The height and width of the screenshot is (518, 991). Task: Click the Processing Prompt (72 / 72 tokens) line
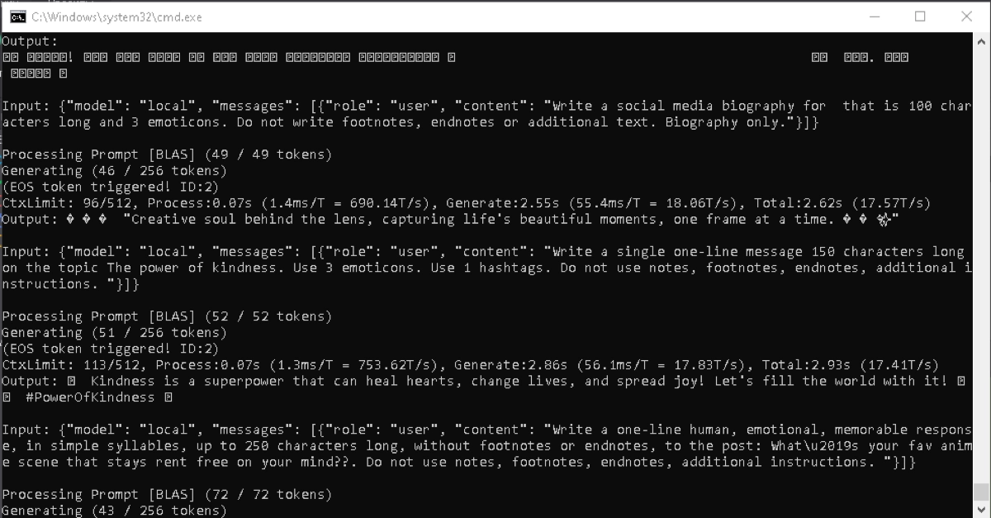pyautogui.click(x=167, y=495)
